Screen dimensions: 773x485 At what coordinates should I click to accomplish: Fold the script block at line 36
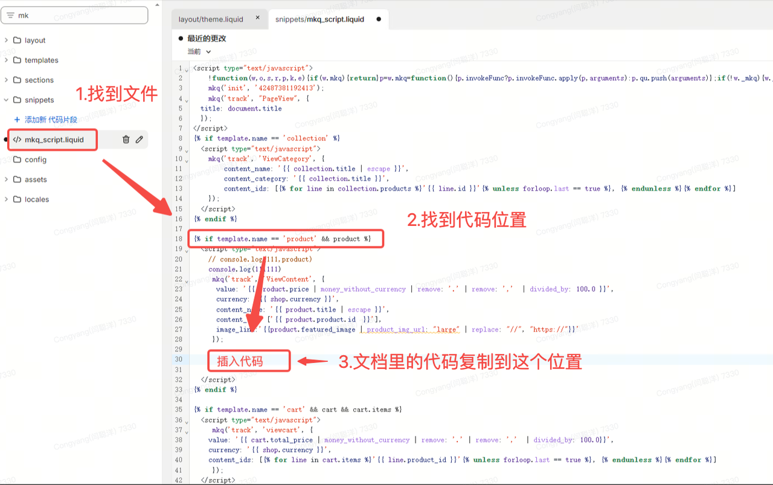[187, 422]
